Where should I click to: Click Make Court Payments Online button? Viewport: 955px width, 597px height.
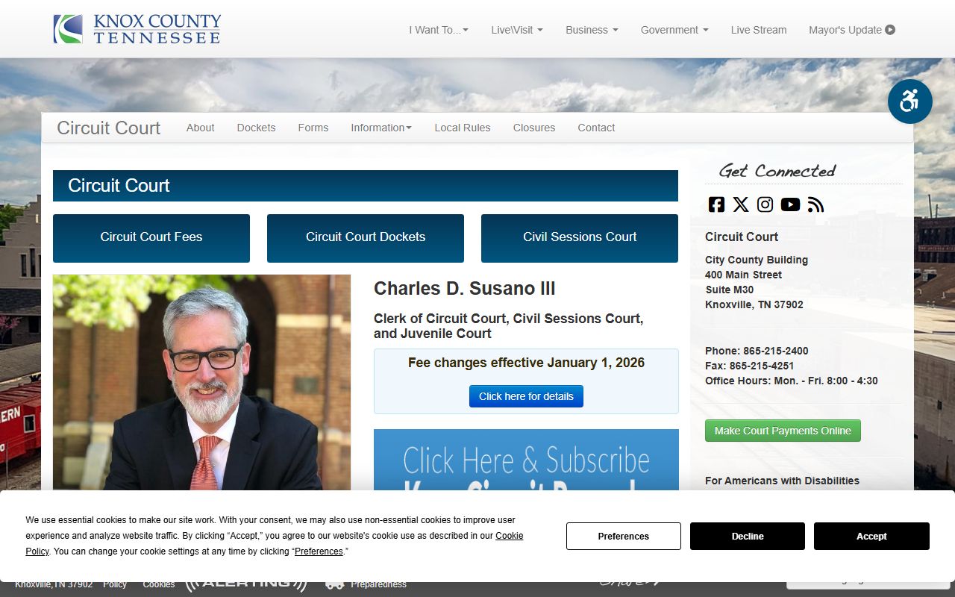click(x=783, y=431)
